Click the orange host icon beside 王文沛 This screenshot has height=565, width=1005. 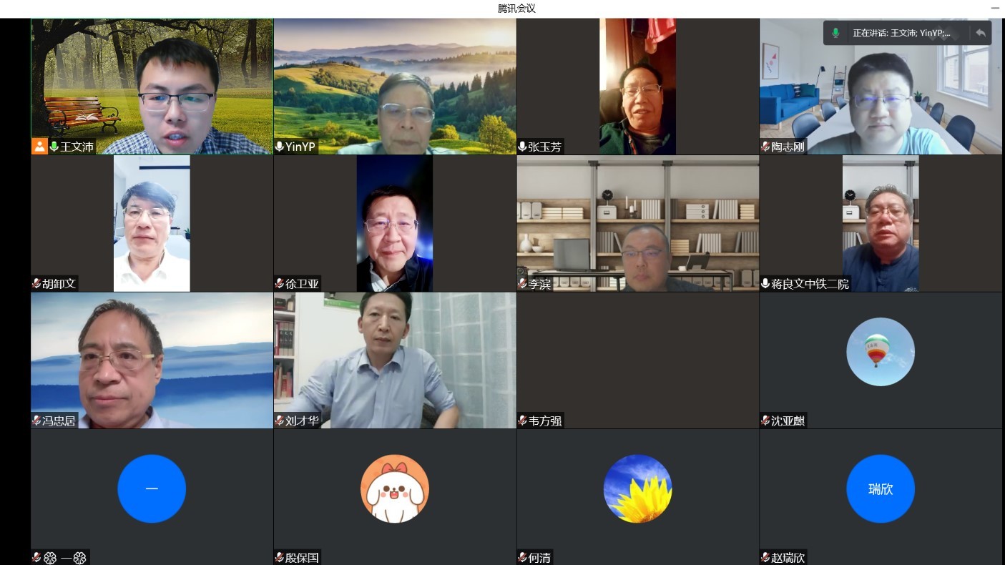[x=39, y=147]
